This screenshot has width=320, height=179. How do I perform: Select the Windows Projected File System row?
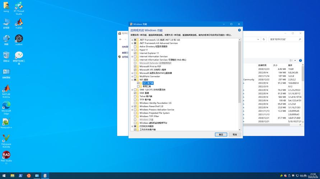pos(154,113)
